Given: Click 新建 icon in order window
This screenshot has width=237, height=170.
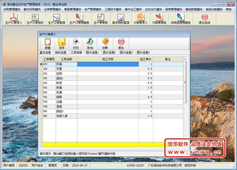Looking at the screenshot, I should coord(48,44).
